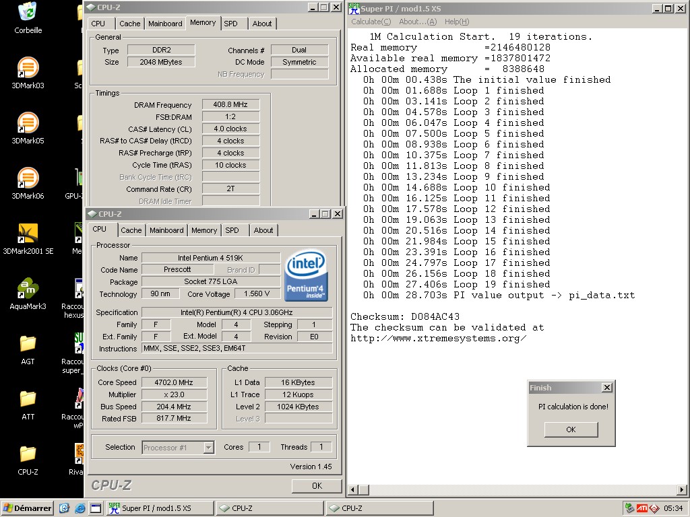Viewport: 690px width, 517px height.
Task: Click the DRAM Frequency 408.8 MHz field
Action: coord(230,104)
